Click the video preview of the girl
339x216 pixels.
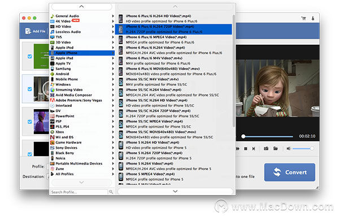(x=277, y=88)
